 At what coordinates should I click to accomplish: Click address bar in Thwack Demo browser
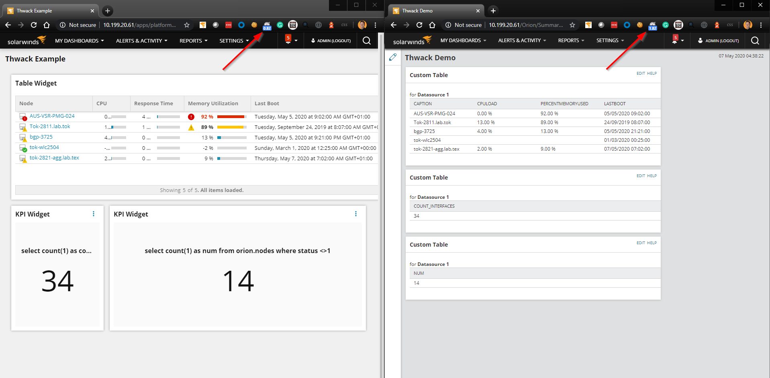(x=510, y=25)
